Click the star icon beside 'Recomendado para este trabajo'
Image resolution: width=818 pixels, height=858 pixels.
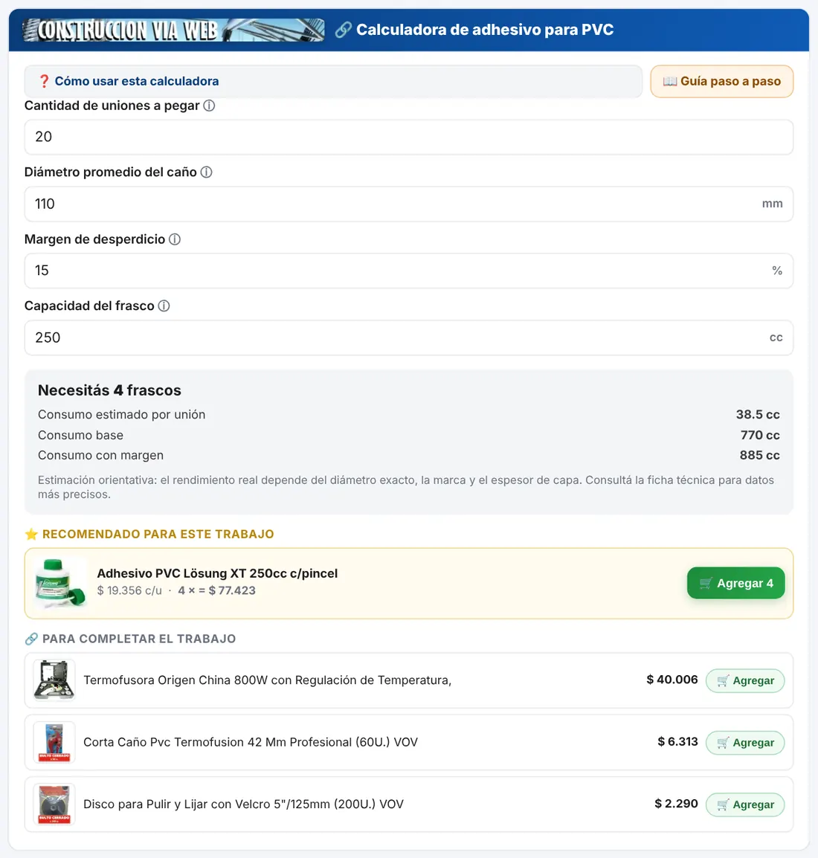click(x=31, y=534)
